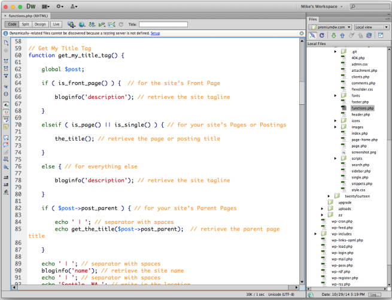392x300 pixels.
Task: Click the Files panel refresh icon
Action: coord(322,35)
